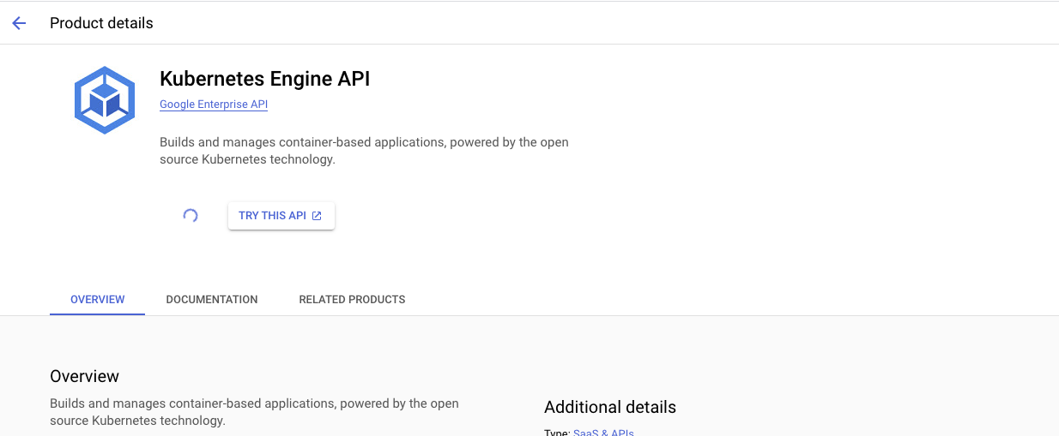This screenshot has height=436, width=1059.
Task: Select the RELATED PRODUCTS tab
Action: (352, 300)
